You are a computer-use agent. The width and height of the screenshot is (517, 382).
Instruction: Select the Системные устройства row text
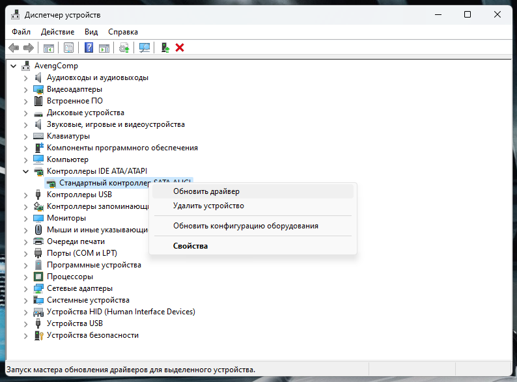[x=88, y=300]
